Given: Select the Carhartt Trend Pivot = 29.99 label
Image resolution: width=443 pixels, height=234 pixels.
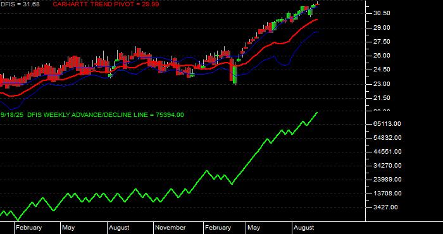Looking at the screenshot, I should [106, 4].
